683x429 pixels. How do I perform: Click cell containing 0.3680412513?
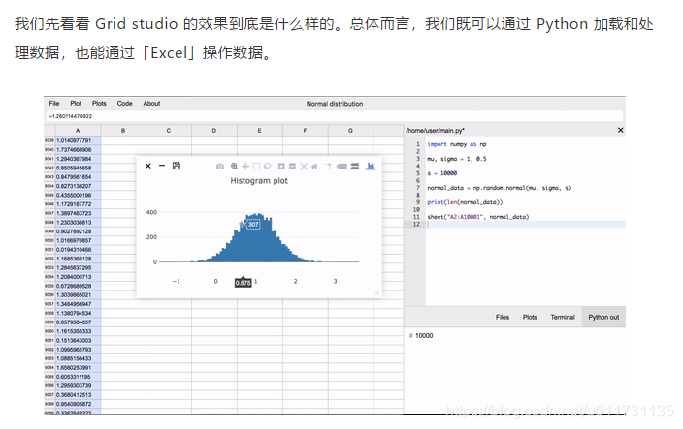[78, 395]
